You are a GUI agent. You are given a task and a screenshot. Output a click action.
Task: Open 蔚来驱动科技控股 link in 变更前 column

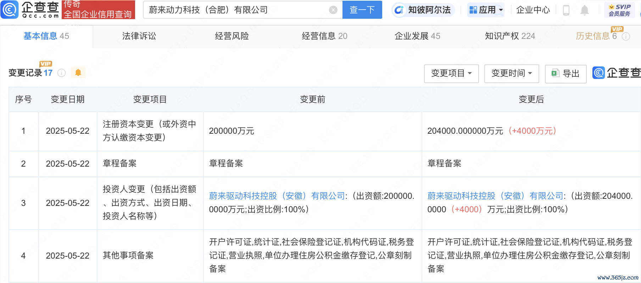tap(277, 196)
